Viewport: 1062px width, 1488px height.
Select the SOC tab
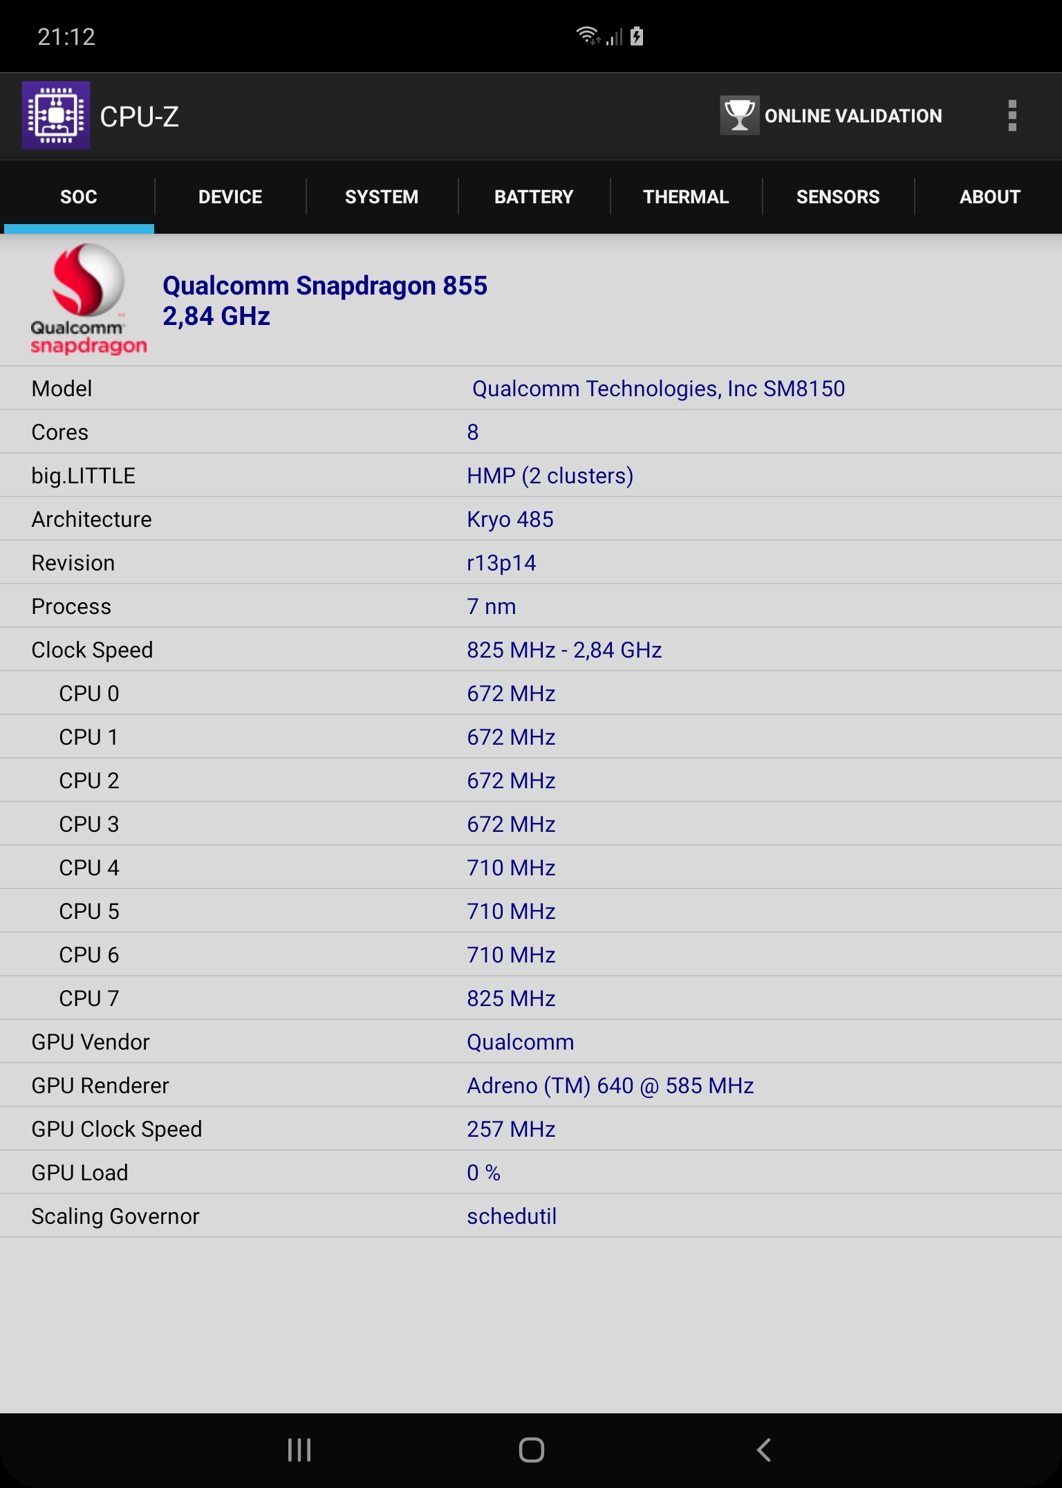[x=79, y=197]
